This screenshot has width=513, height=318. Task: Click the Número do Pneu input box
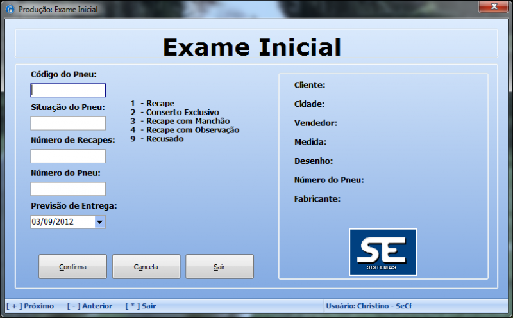tap(68, 189)
